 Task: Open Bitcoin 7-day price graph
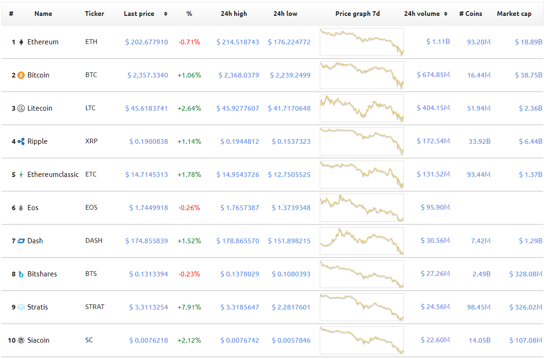(x=362, y=75)
